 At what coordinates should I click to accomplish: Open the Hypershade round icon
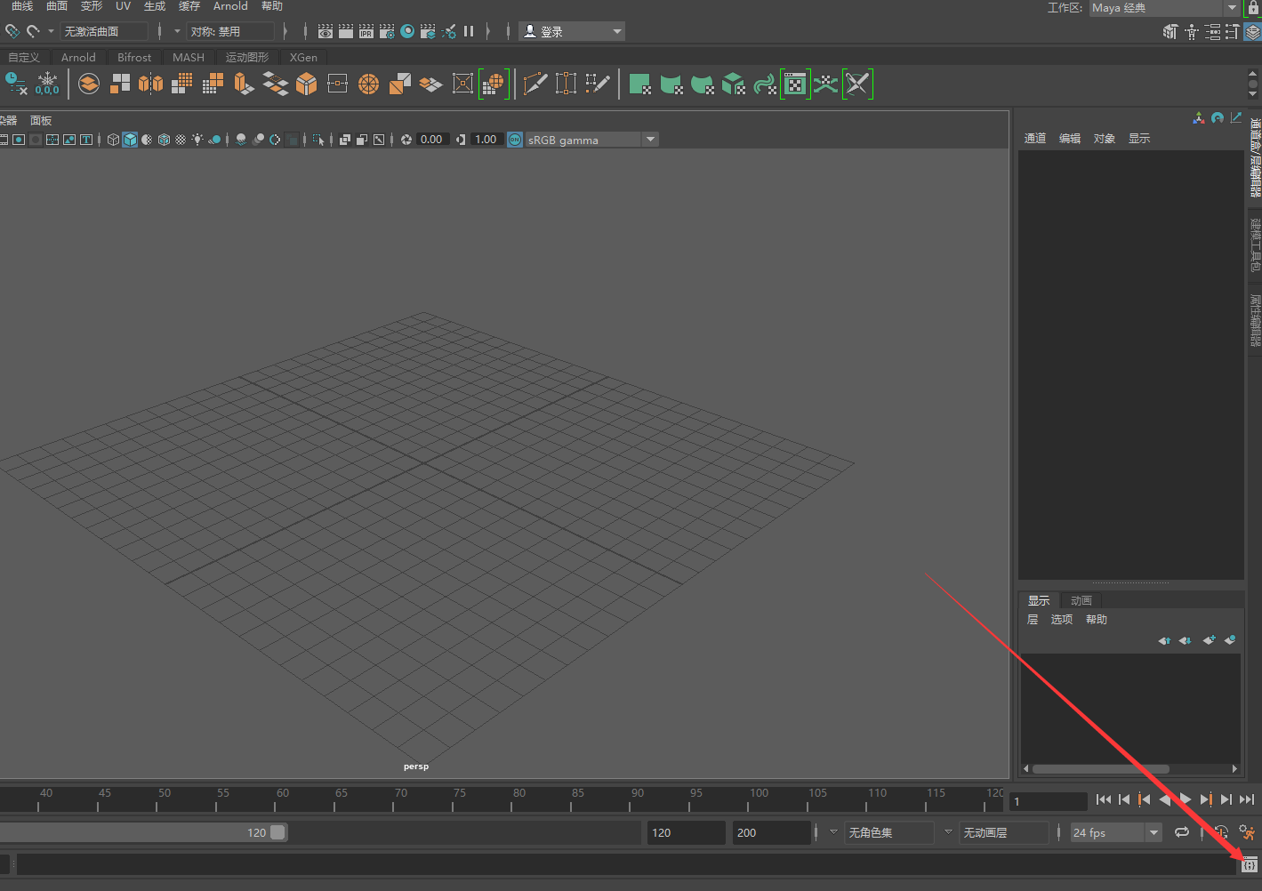click(407, 31)
